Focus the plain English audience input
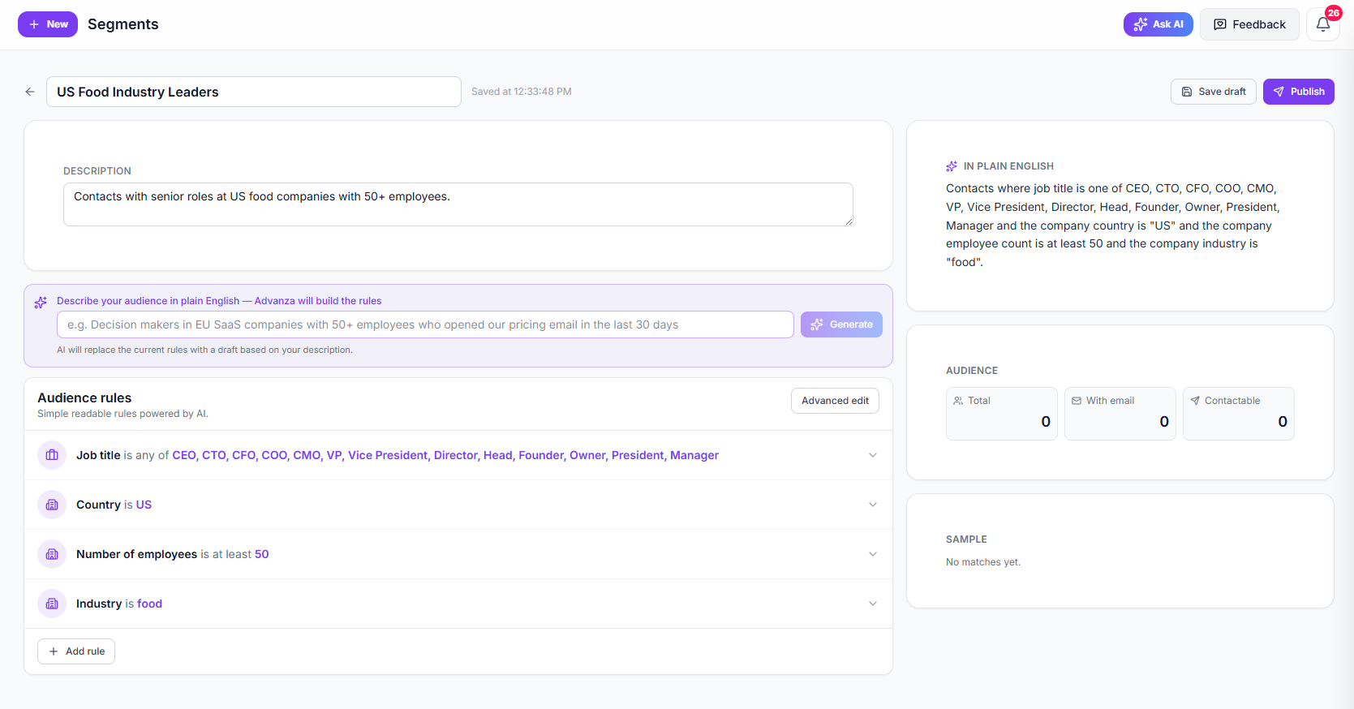This screenshot has height=709, width=1354. (x=425, y=324)
